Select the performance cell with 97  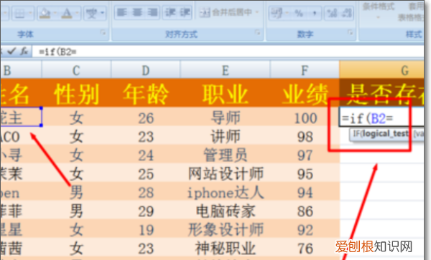[x=305, y=155]
